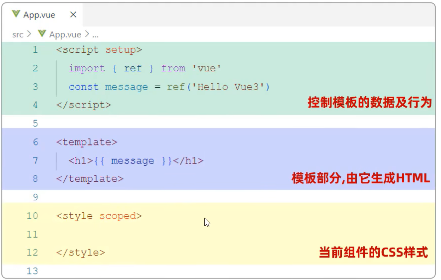The height and width of the screenshot is (280, 441).
Task: Click line number 1 in the gutter
Action: (35, 50)
